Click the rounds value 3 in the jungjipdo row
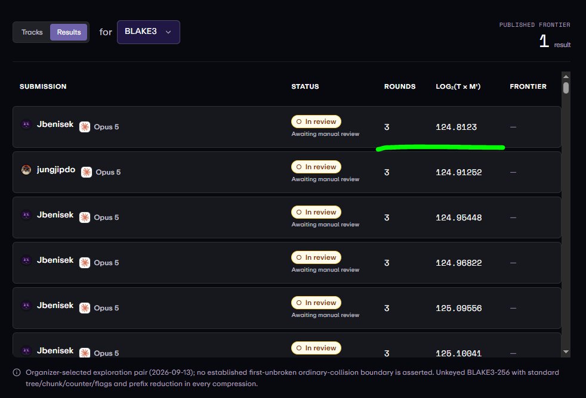 click(x=387, y=172)
